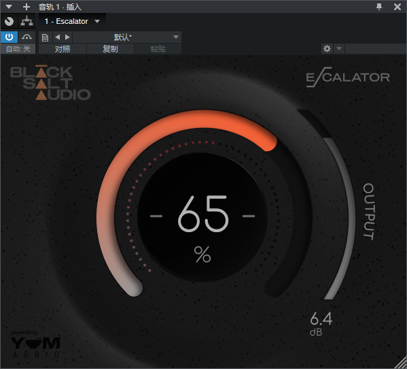Expand the arrow next to the gear icon
The width and height of the screenshot is (407, 369).
point(339,48)
